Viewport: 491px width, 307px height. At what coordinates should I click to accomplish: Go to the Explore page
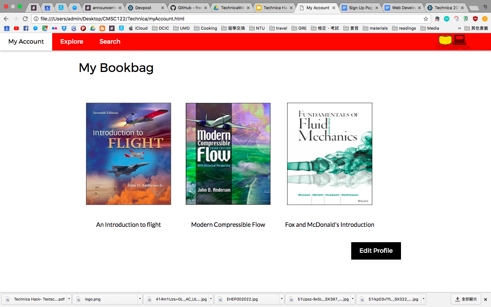[x=72, y=42]
